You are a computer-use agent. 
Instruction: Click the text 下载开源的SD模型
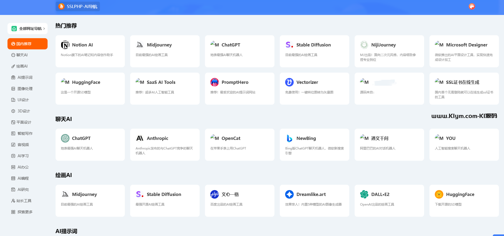coord(448,204)
